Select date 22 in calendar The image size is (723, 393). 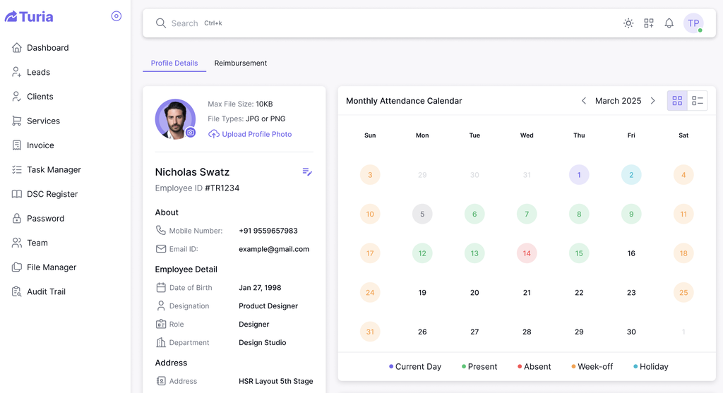pyautogui.click(x=579, y=292)
